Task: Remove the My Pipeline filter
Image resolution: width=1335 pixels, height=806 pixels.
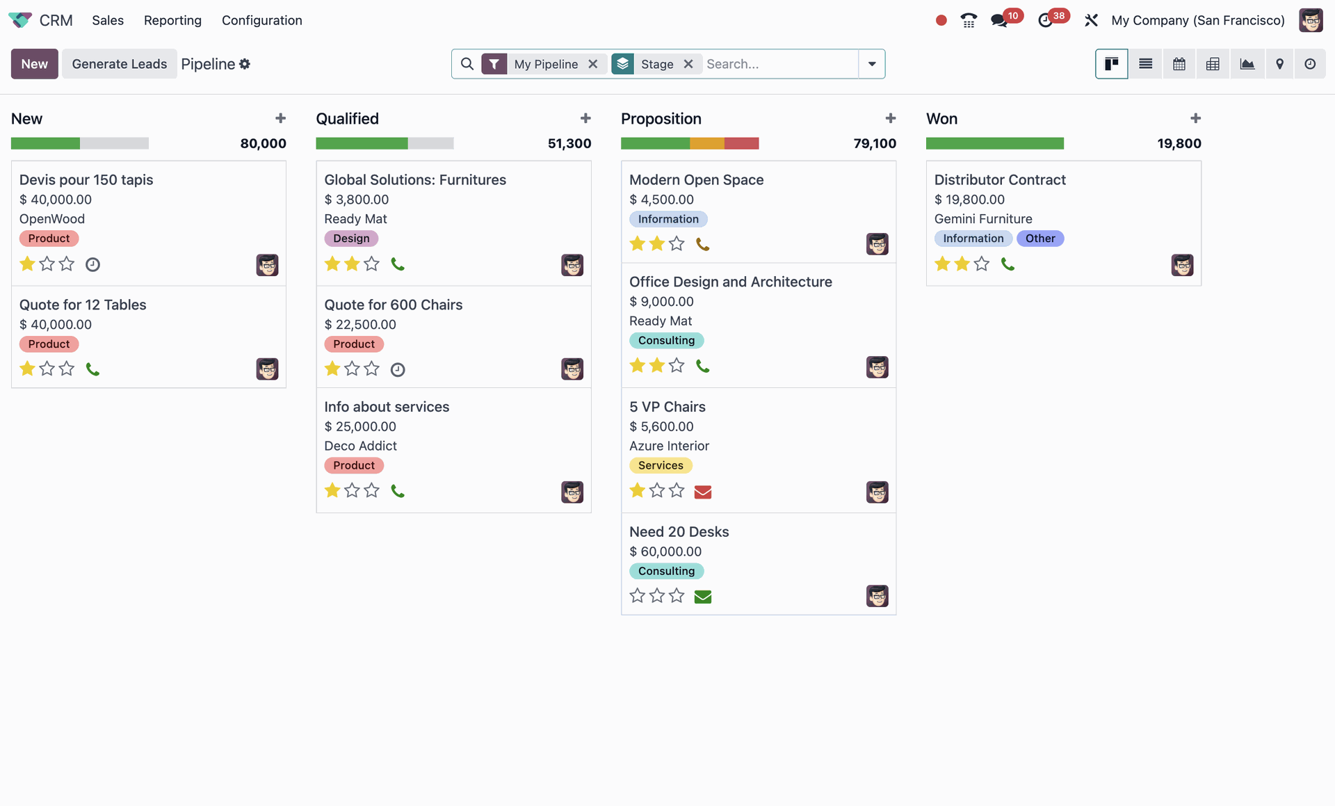Action: coord(593,63)
